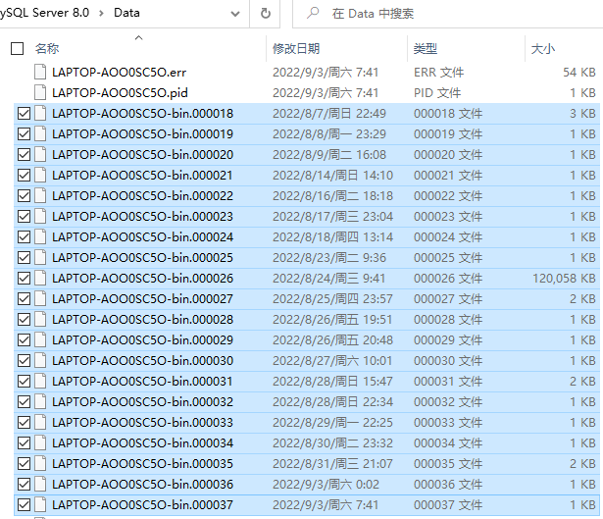The height and width of the screenshot is (519, 603).
Task: Click date 2022/8/26/周五 19:51
Action: 332,319
